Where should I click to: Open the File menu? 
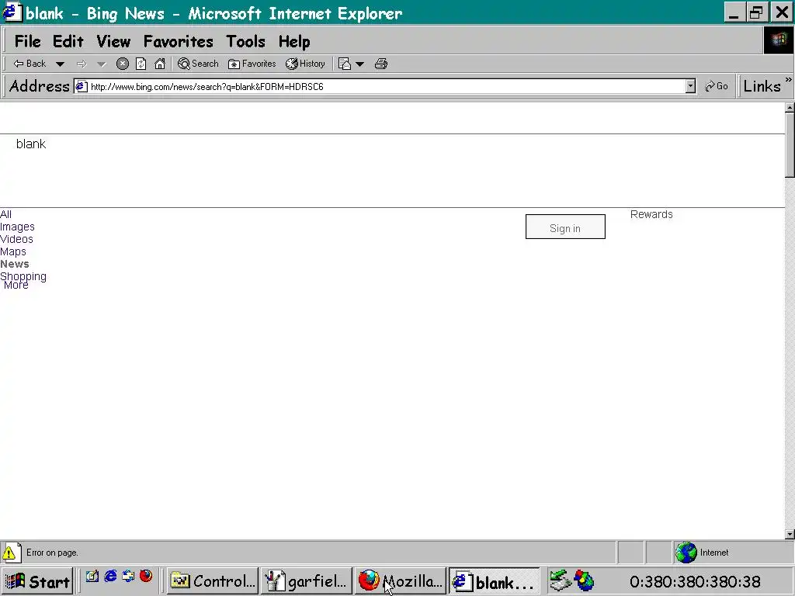click(x=27, y=42)
